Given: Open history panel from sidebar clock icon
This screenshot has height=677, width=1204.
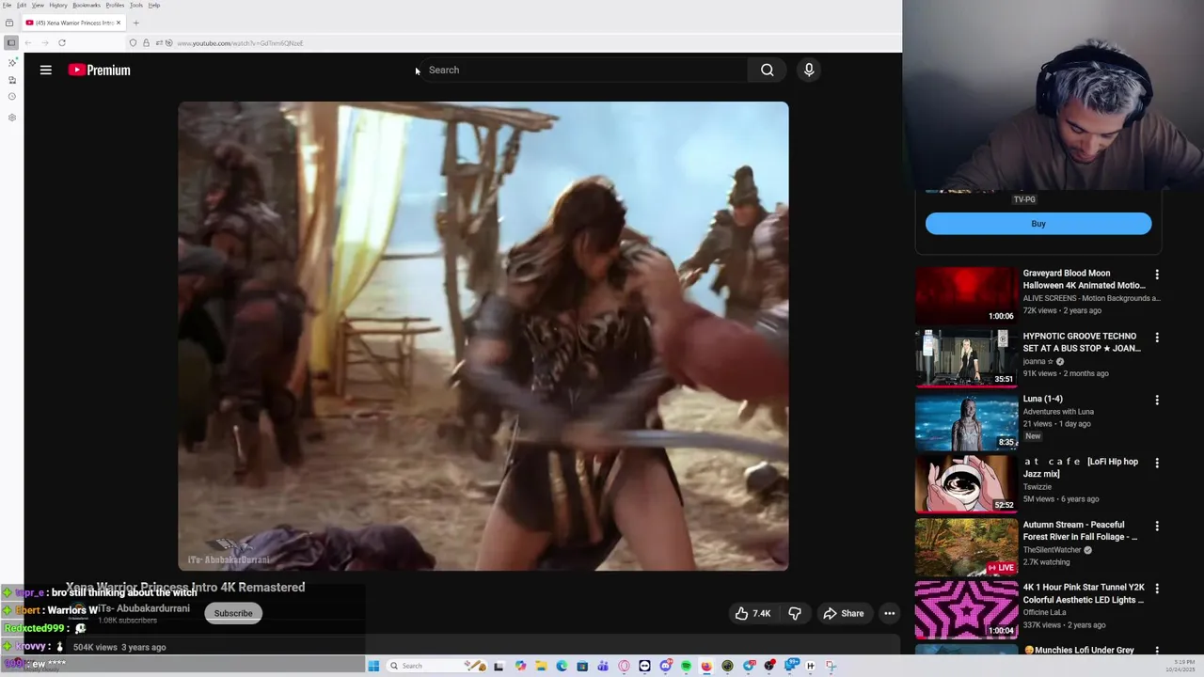Looking at the screenshot, I should [x=12, y=97].
